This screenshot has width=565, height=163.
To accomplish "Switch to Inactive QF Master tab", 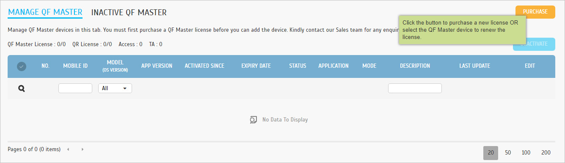I will [129, 12].
